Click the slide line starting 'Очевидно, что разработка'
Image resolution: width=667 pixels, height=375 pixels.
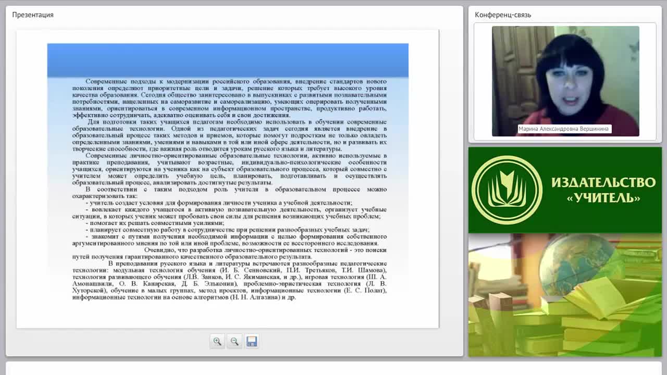point(229,253)
